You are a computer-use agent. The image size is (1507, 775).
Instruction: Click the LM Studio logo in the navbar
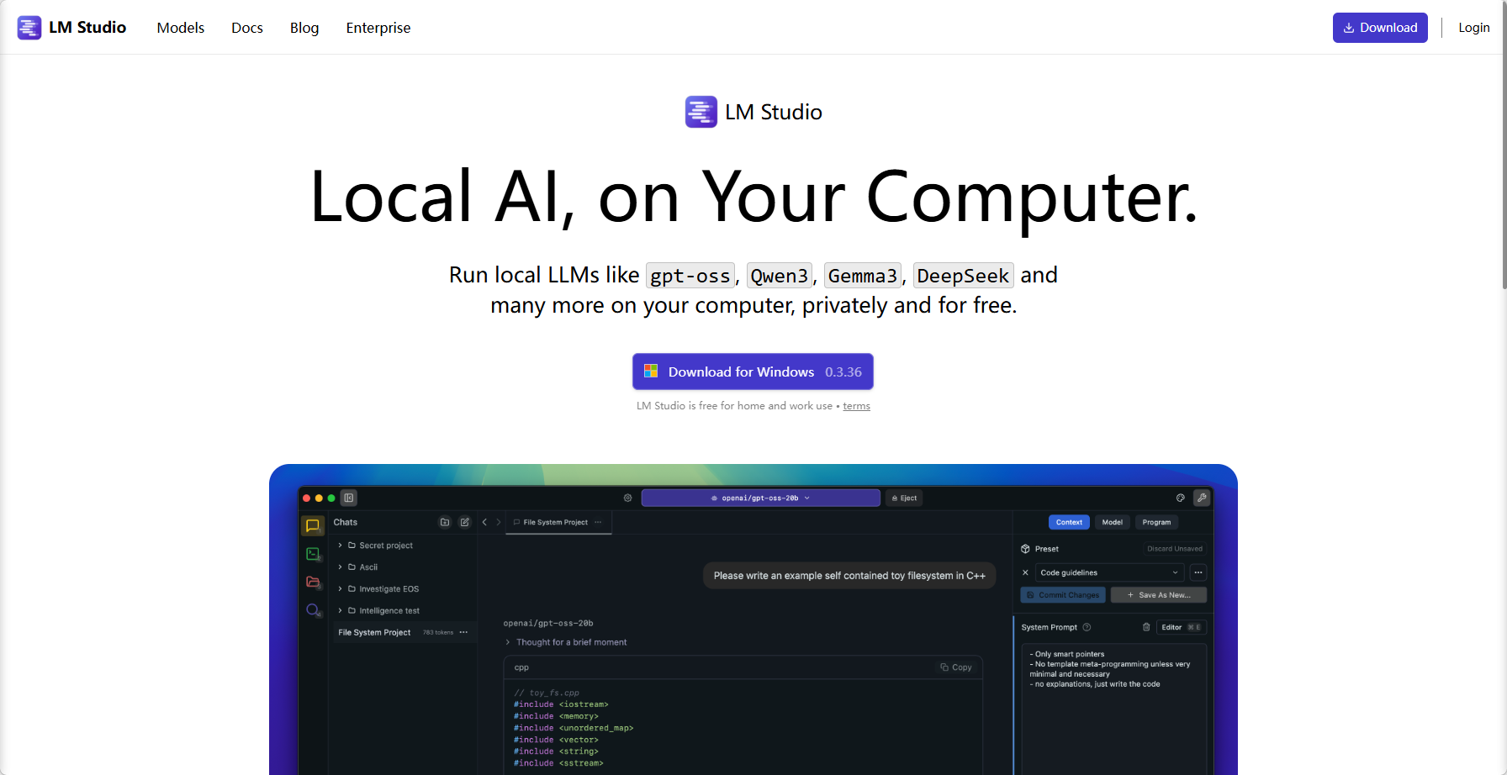pos(71,28)
